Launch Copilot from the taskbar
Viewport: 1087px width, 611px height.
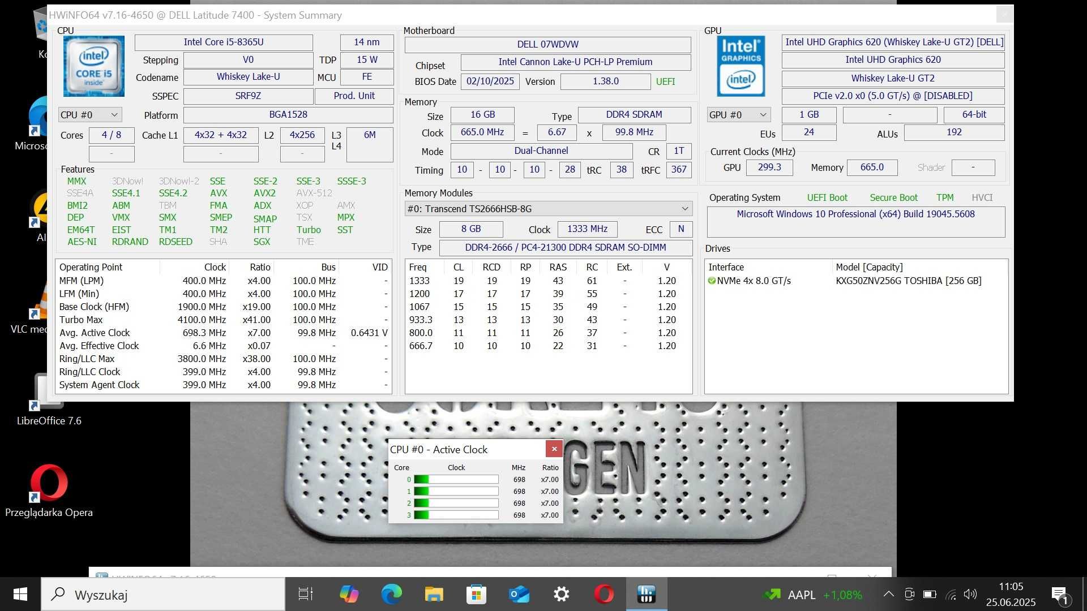[x=349, y=594]
